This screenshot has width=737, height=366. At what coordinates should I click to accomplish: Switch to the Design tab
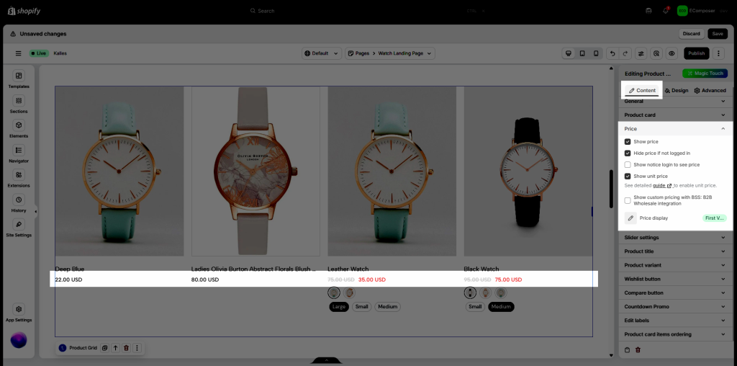677,91
